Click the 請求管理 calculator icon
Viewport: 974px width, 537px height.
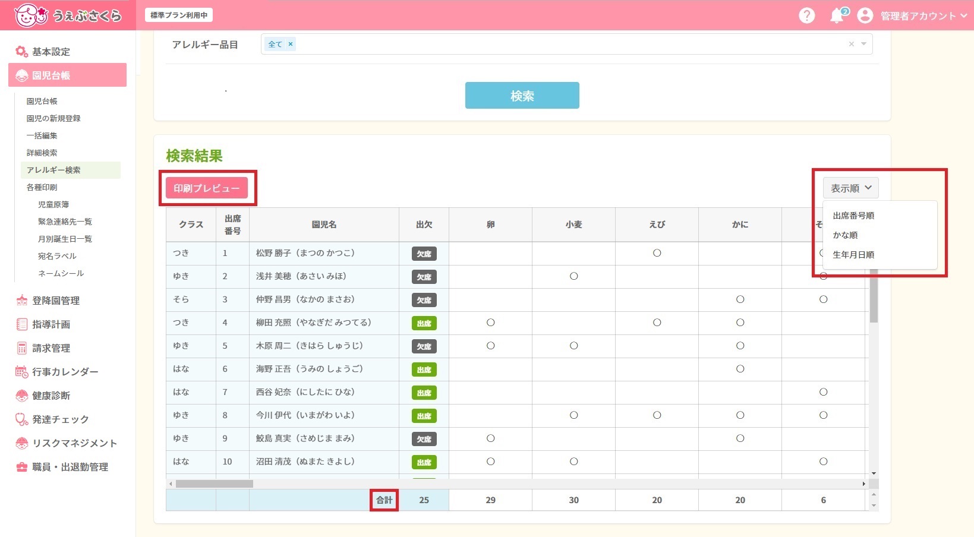click(21, 348)
